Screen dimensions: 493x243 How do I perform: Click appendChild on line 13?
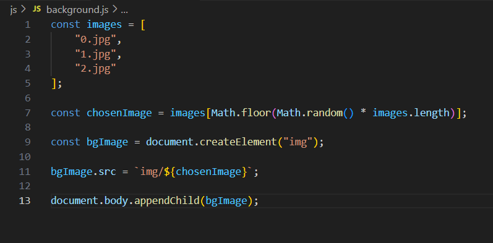(166, 200)
